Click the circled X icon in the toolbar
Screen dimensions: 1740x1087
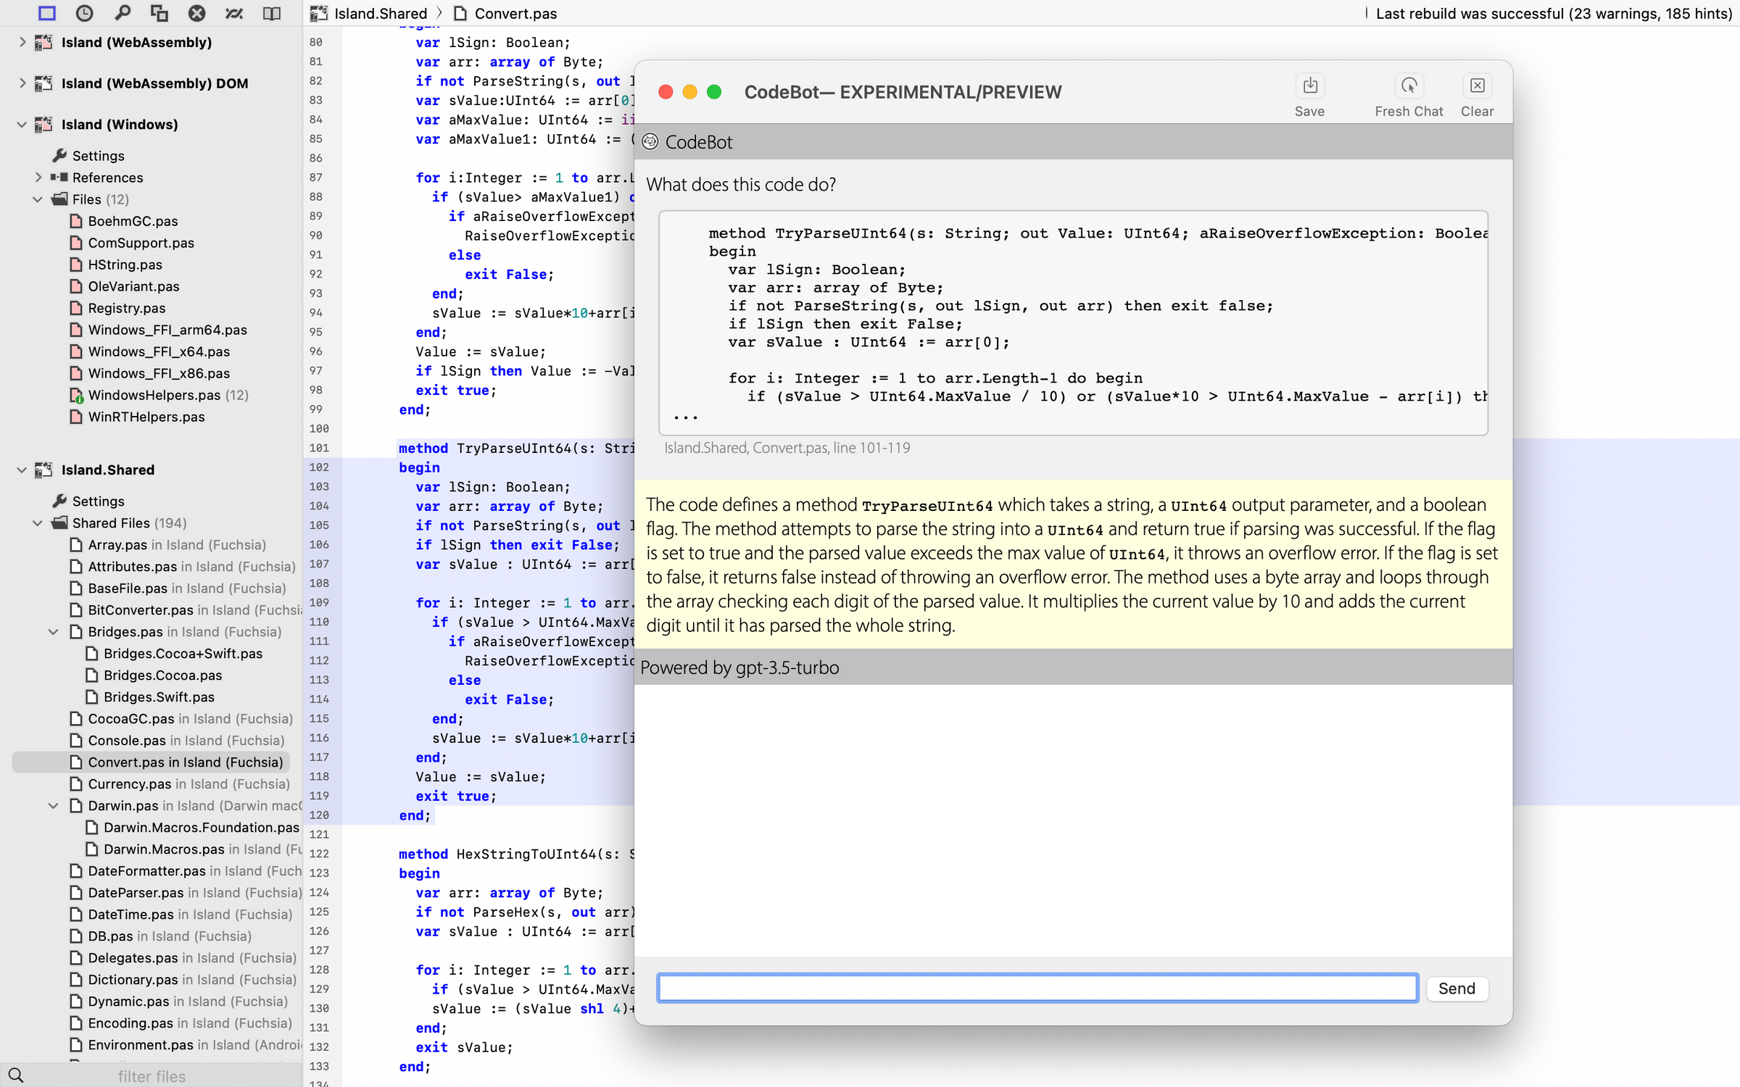pos(196,13)
